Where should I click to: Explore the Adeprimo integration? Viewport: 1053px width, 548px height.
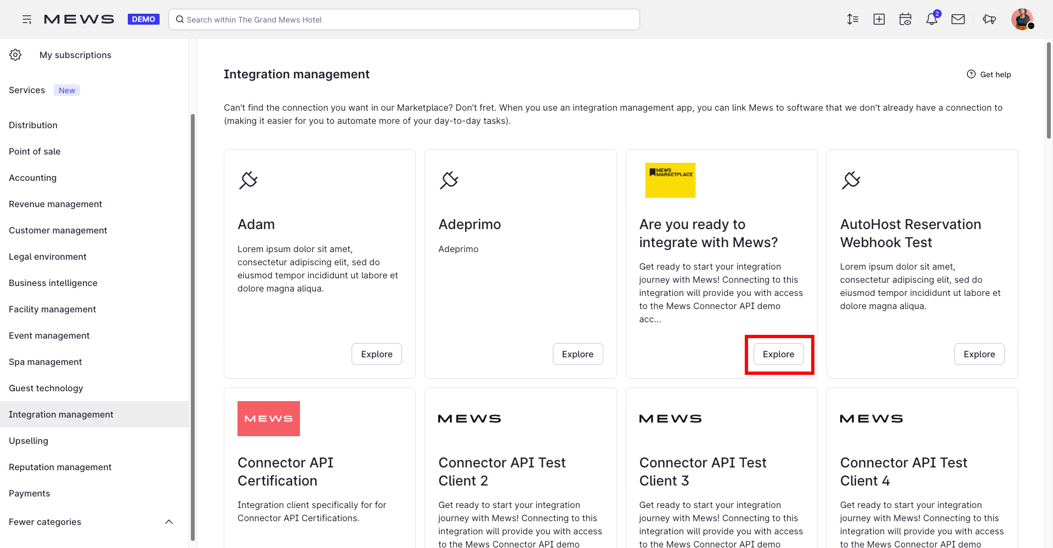tap(578, 354)
